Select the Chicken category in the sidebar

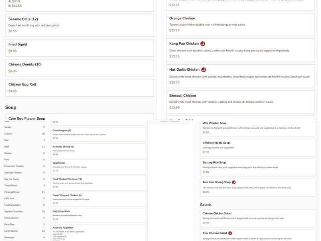point(8,134)
